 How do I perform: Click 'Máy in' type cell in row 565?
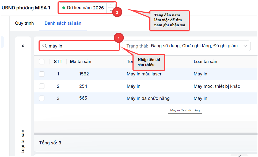point(200,98)
